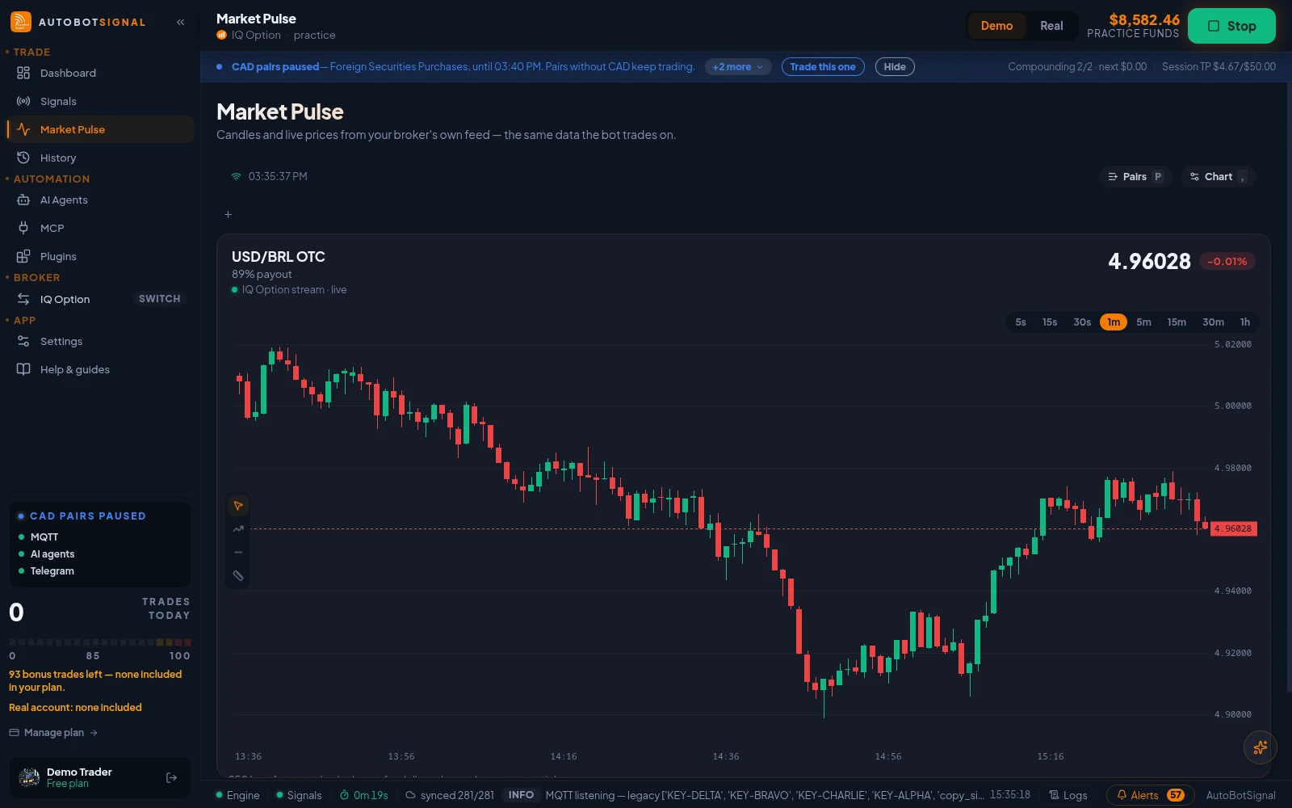Image resolution: width=1292 pixels, height=808 pixels.
Task: Switch chart to 30m timeframe
Action: pyautogui.click(x=1213, y=322)
